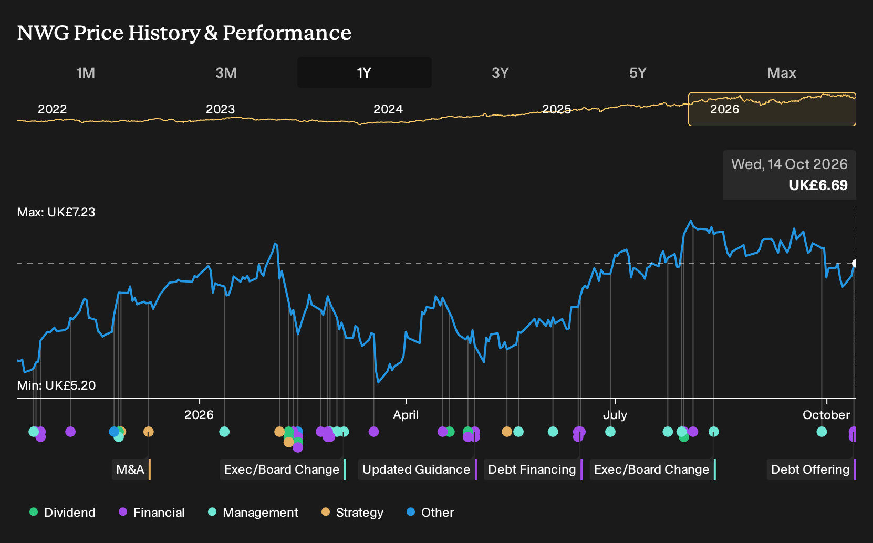Jump to 2024 on overview timeline
The image size is (873, 543).
tap(388, 109)
